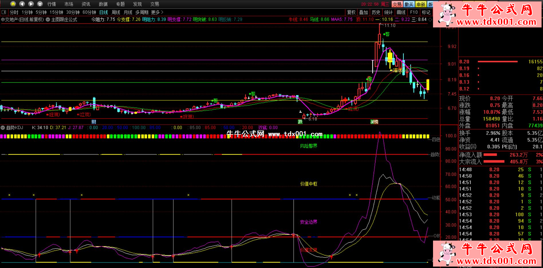Click the 涨榜 marker below the chart
The height and width of the screenshot is (268, 543).
[374, 122]
